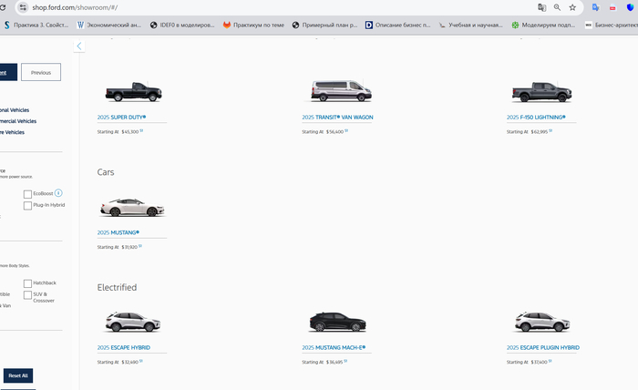
Task: Filter by Commercial Vehicles
Action: click(18, 121)
